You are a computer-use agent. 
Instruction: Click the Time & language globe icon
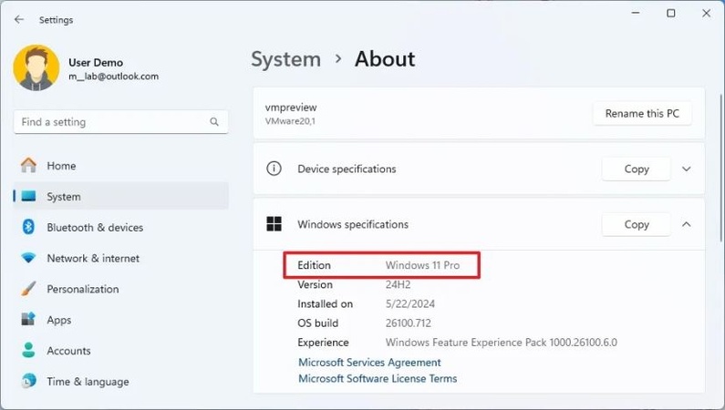click(x=28, y=381)
